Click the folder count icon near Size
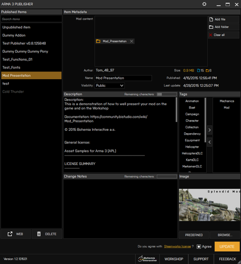The height and width of the screenshot is (264, 241). click(x=207, y=70)
